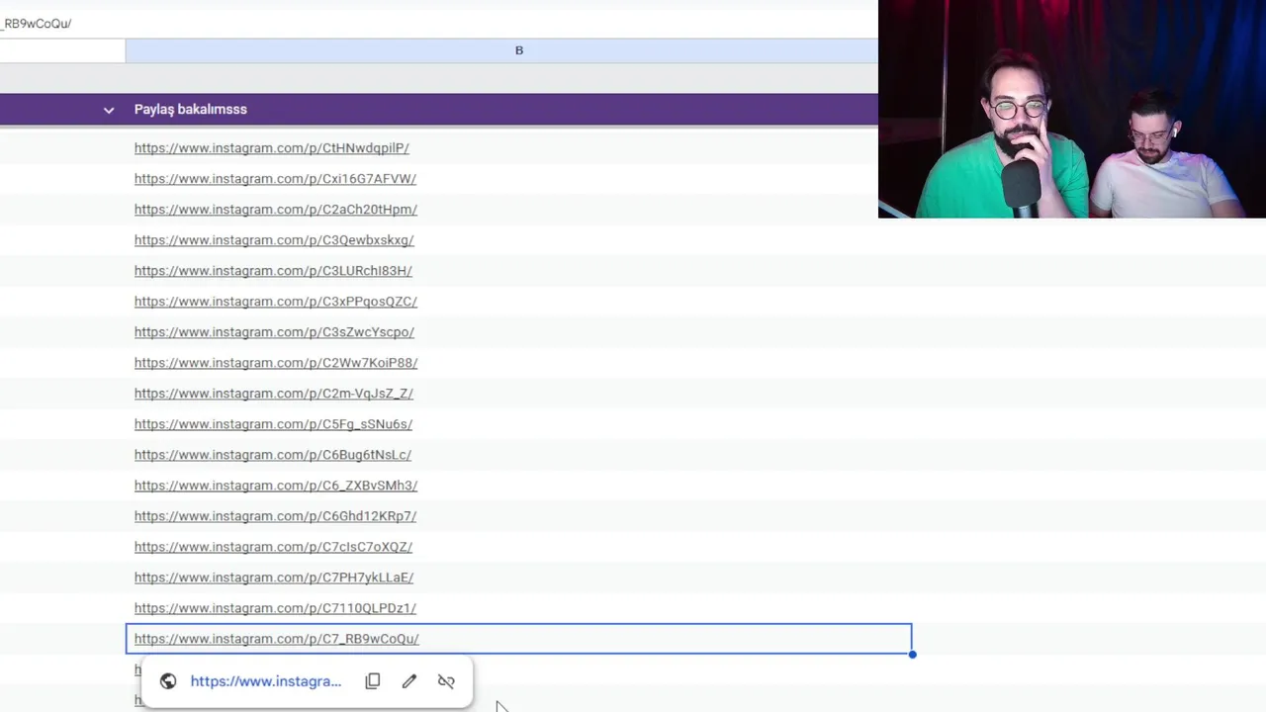Select column B header
This screenshot has width=1266, height=712.
pos(519,50)
